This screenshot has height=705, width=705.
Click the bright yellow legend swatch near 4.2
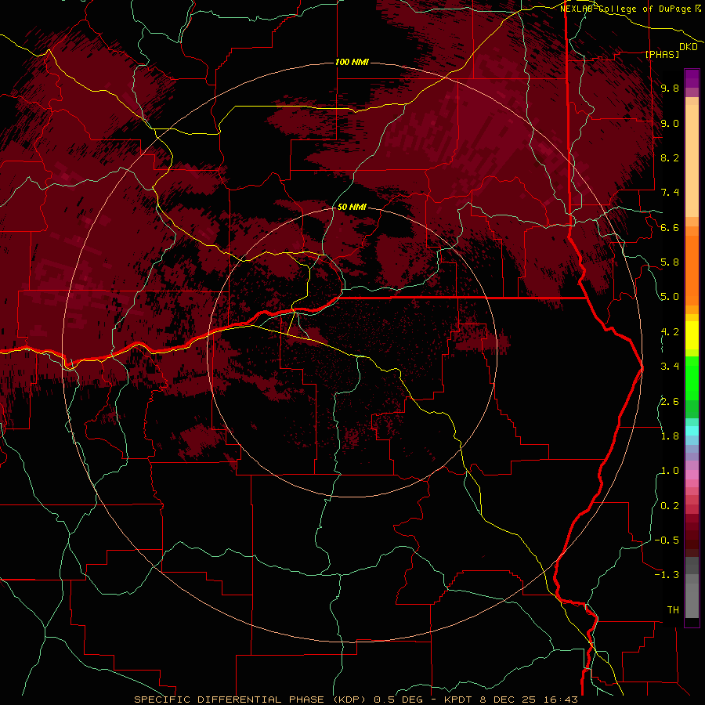[x=692, y=335]
